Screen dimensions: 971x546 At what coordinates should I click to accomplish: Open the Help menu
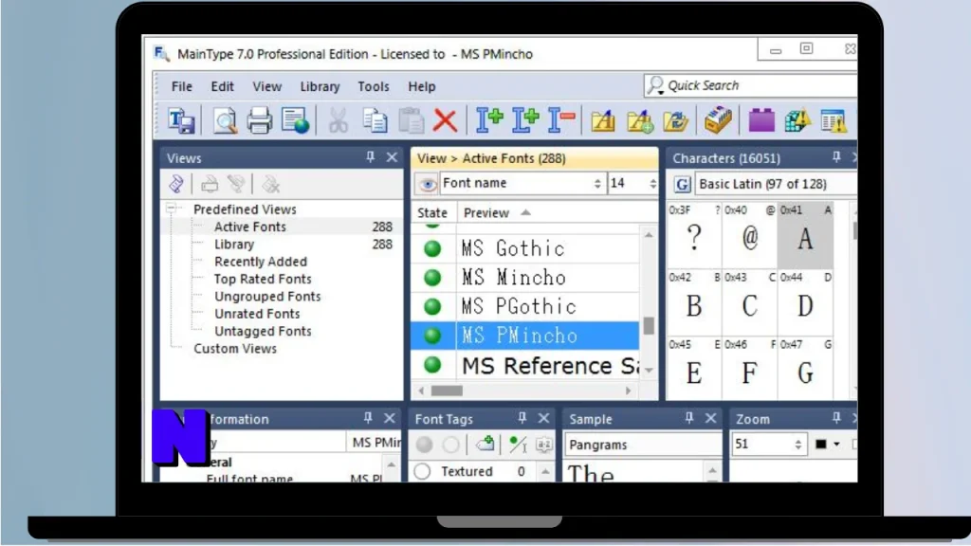click(x=422, y=86)
